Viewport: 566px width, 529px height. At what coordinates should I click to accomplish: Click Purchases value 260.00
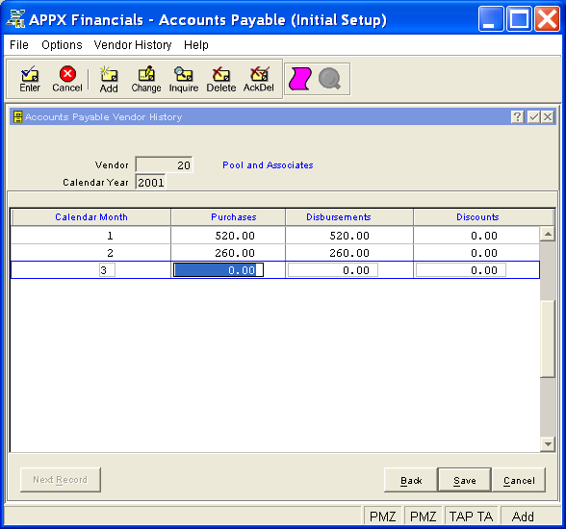click(x=235, y=253)
